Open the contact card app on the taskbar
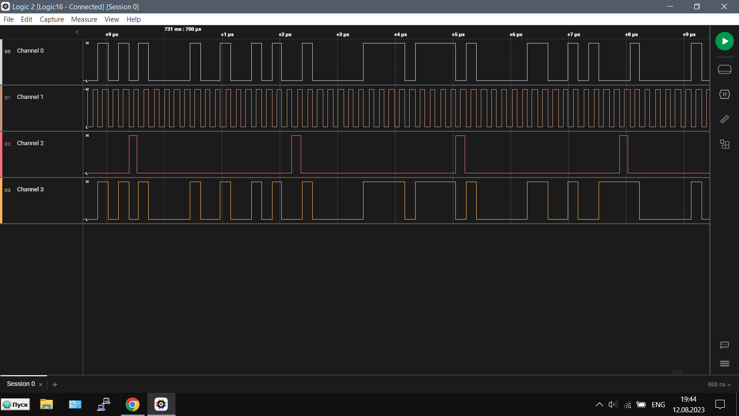739x416 pixels. (75, 404)
